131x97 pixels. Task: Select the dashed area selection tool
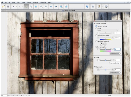pos(36,7)
